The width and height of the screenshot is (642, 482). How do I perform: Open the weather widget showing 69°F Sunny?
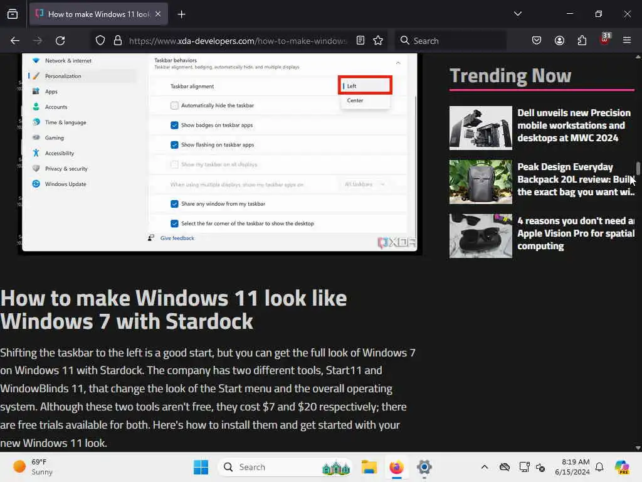coord(33,467)
